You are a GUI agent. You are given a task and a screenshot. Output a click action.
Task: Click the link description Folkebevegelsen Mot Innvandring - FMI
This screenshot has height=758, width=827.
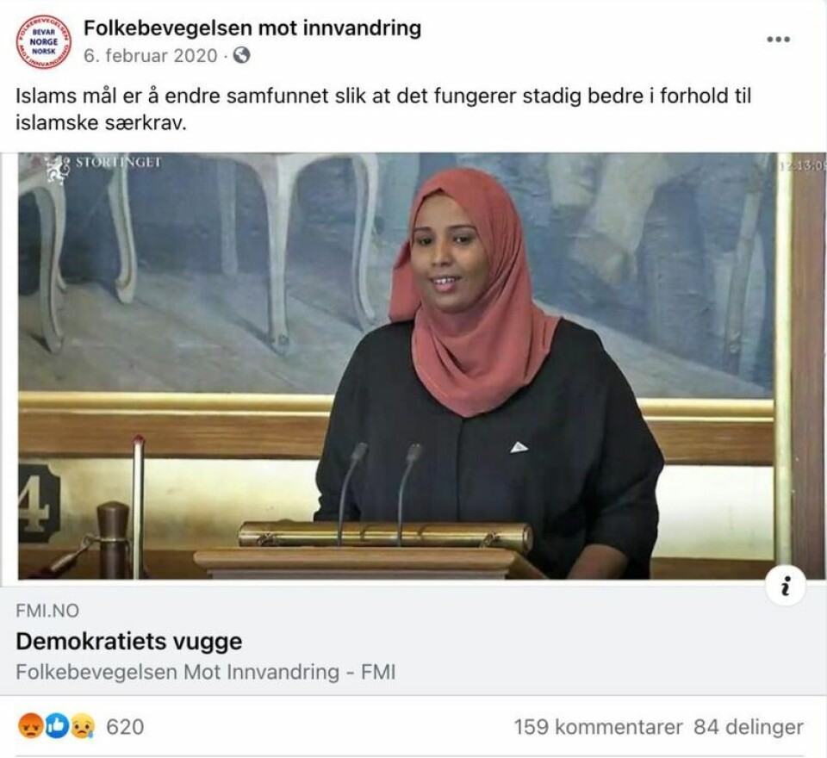(206, 672)
